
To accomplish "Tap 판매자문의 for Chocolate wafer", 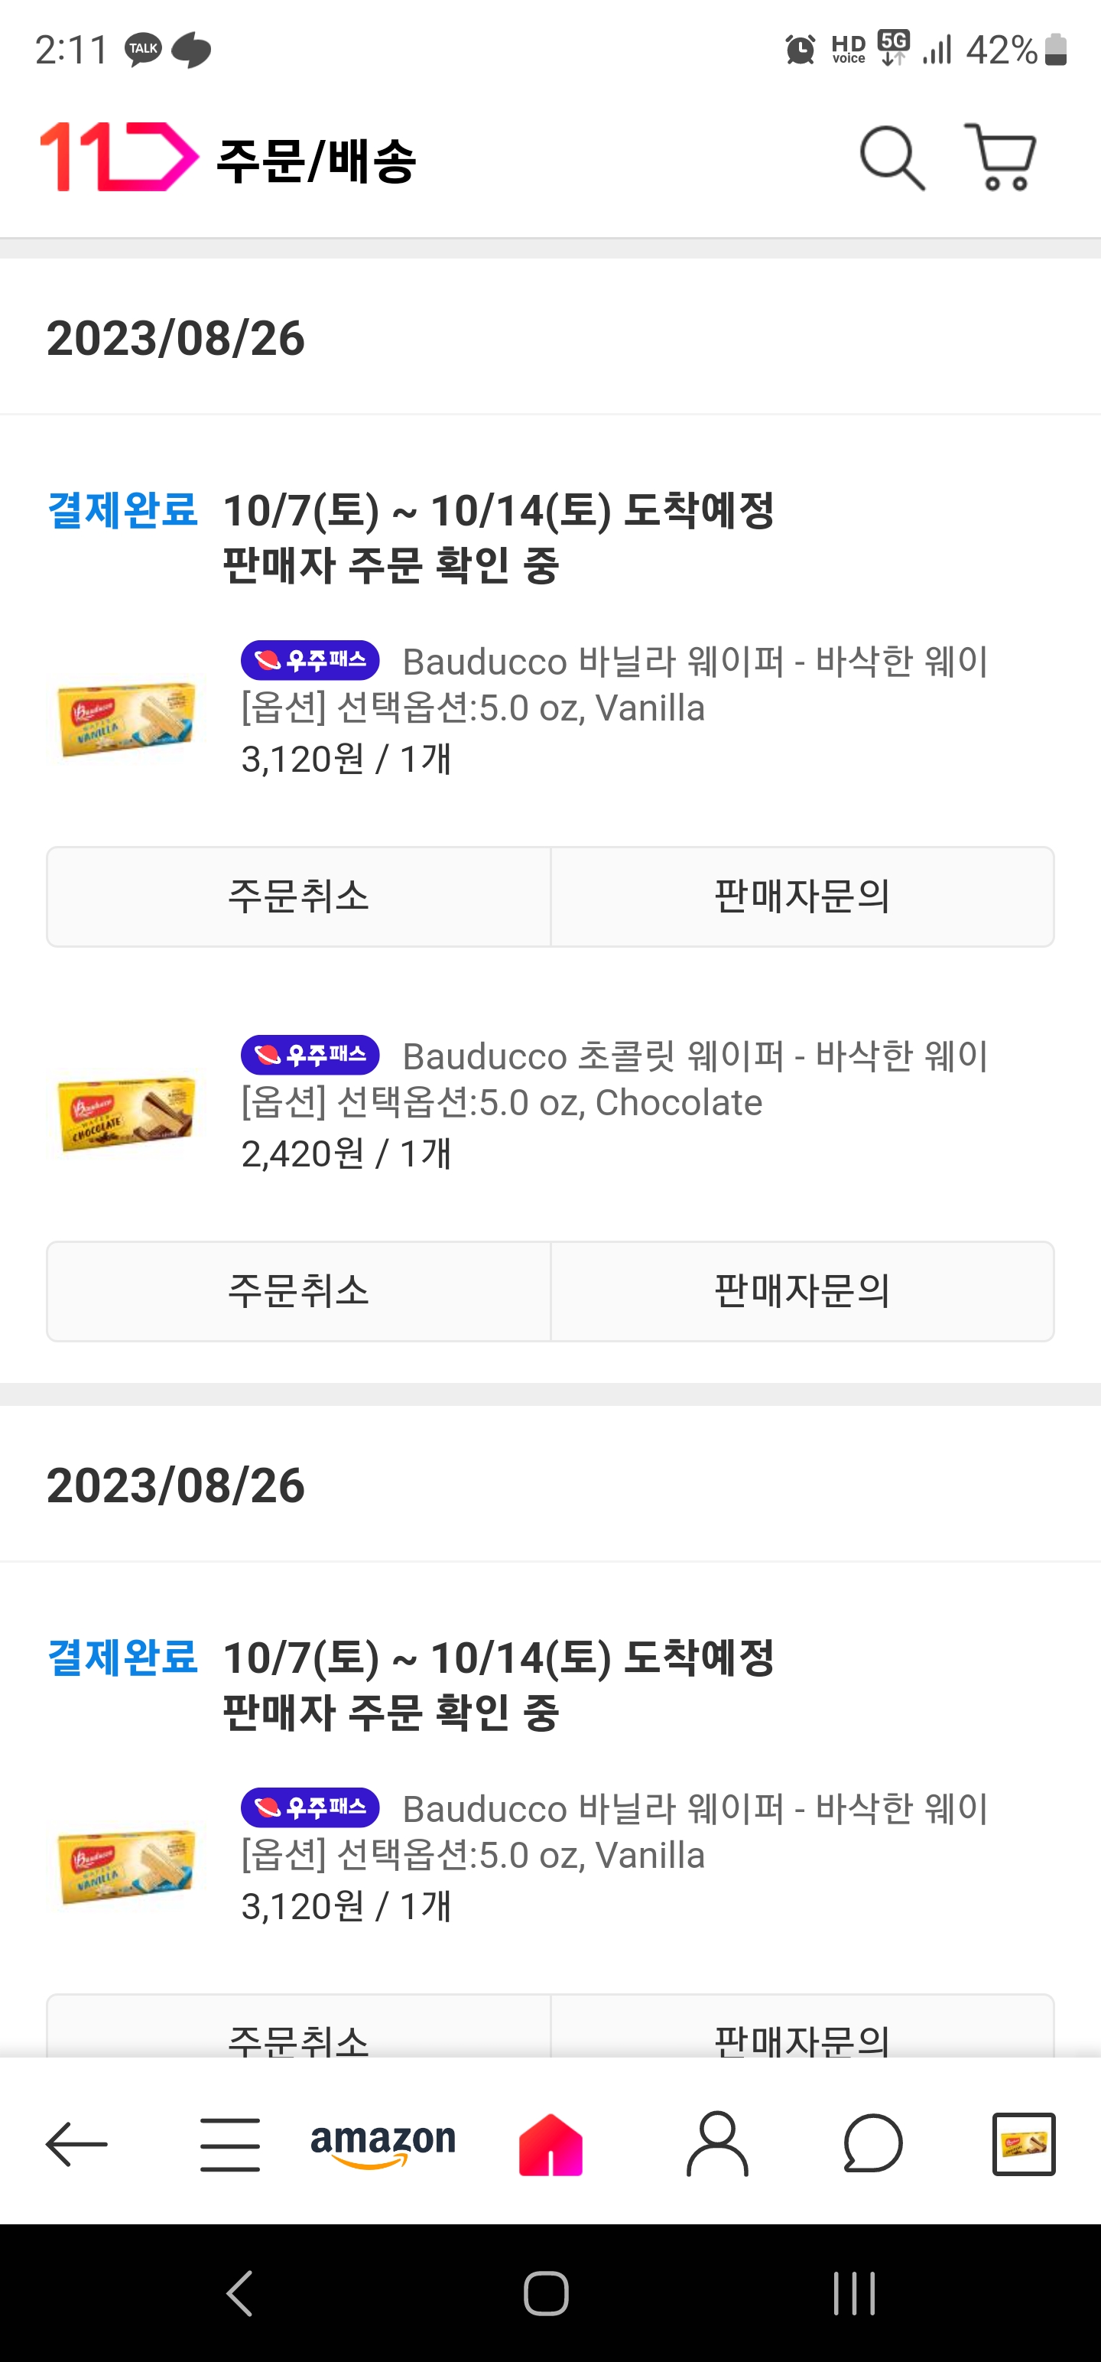I will 802,1291.
